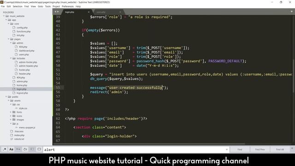
Task: Open style.css in sidebar
Action: coord(23,108)
